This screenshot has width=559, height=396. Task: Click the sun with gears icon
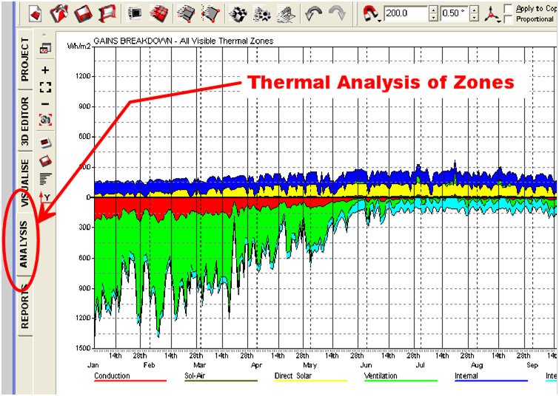(261, 14)
